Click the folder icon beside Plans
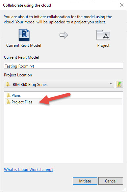This screenshot has width=127, height=192. coord(8,95)
